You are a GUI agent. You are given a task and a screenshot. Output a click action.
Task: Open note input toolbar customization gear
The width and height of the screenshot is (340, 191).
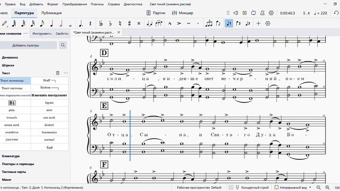268,23
